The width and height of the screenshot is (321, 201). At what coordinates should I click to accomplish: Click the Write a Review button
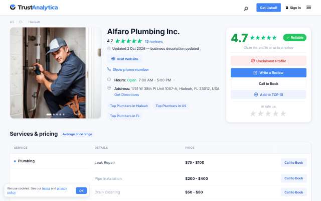point(268,73)
